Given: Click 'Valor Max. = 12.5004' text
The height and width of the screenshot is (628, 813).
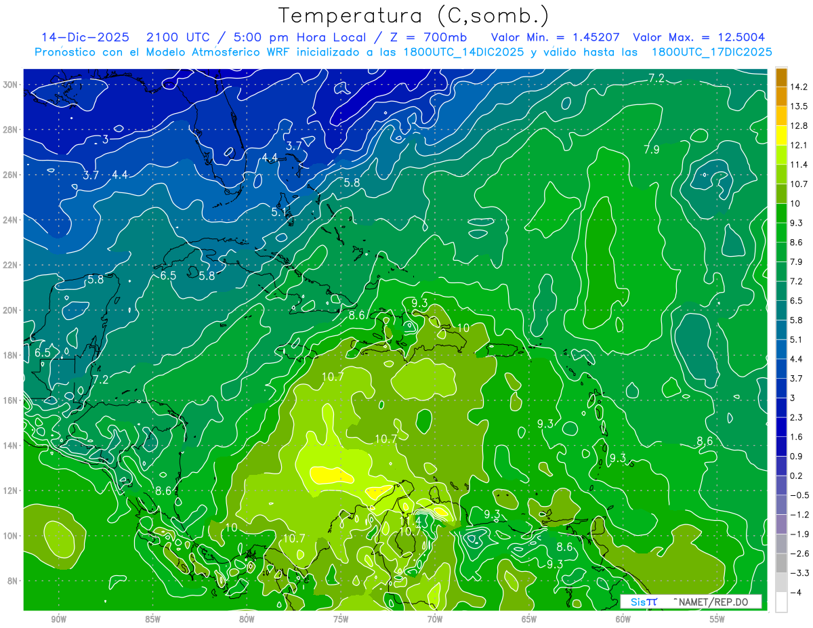Looking at the screenshot, I should pos(699,37).
